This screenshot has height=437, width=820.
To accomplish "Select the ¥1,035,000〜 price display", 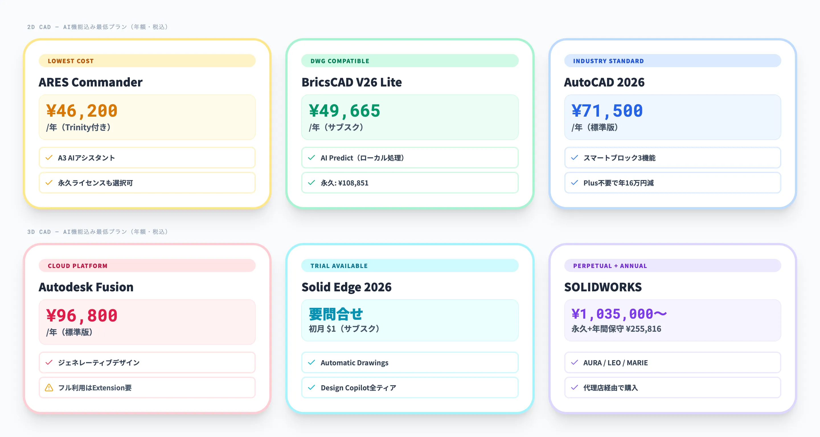I will click(x=619, y=313).
